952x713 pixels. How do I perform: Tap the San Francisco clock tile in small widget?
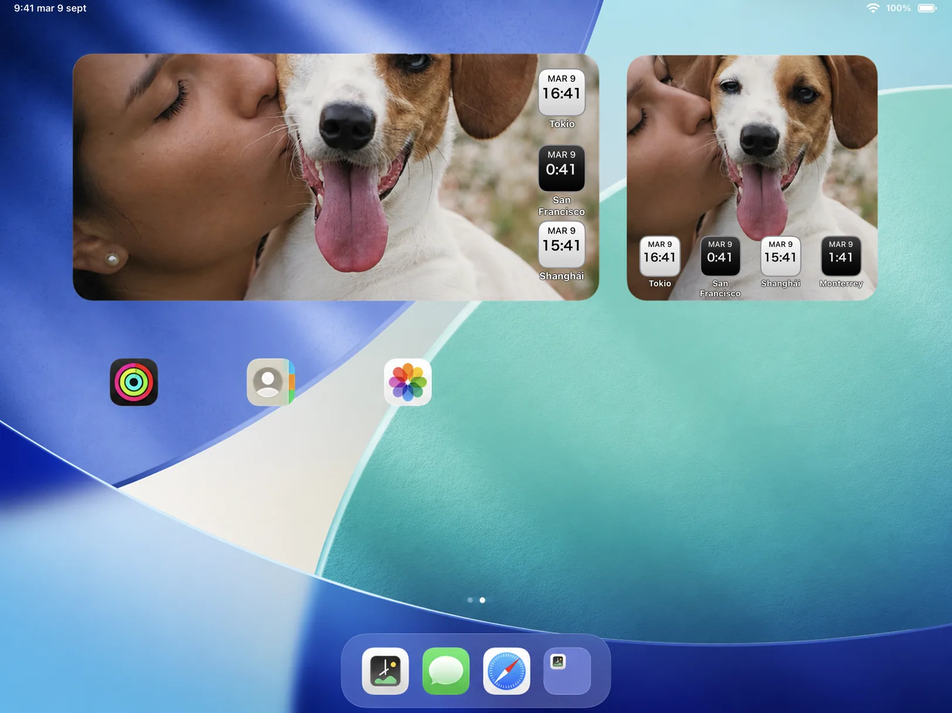click(x=720, y=256)
